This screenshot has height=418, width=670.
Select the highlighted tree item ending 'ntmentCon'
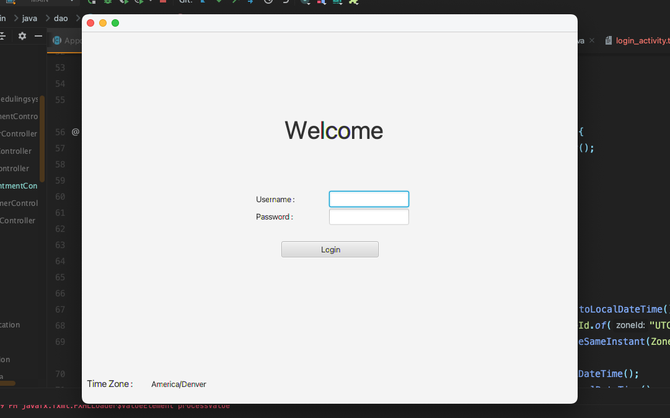click(19, 185)
